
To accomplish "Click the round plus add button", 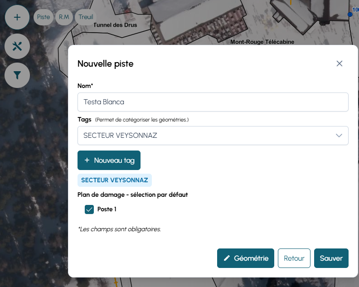I will (17, 18).
